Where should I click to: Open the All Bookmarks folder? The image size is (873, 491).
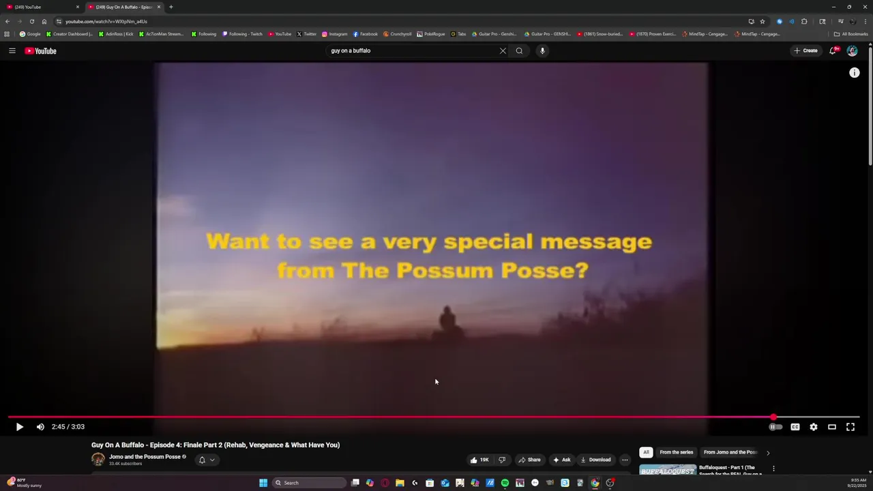(x=851, y=33)
